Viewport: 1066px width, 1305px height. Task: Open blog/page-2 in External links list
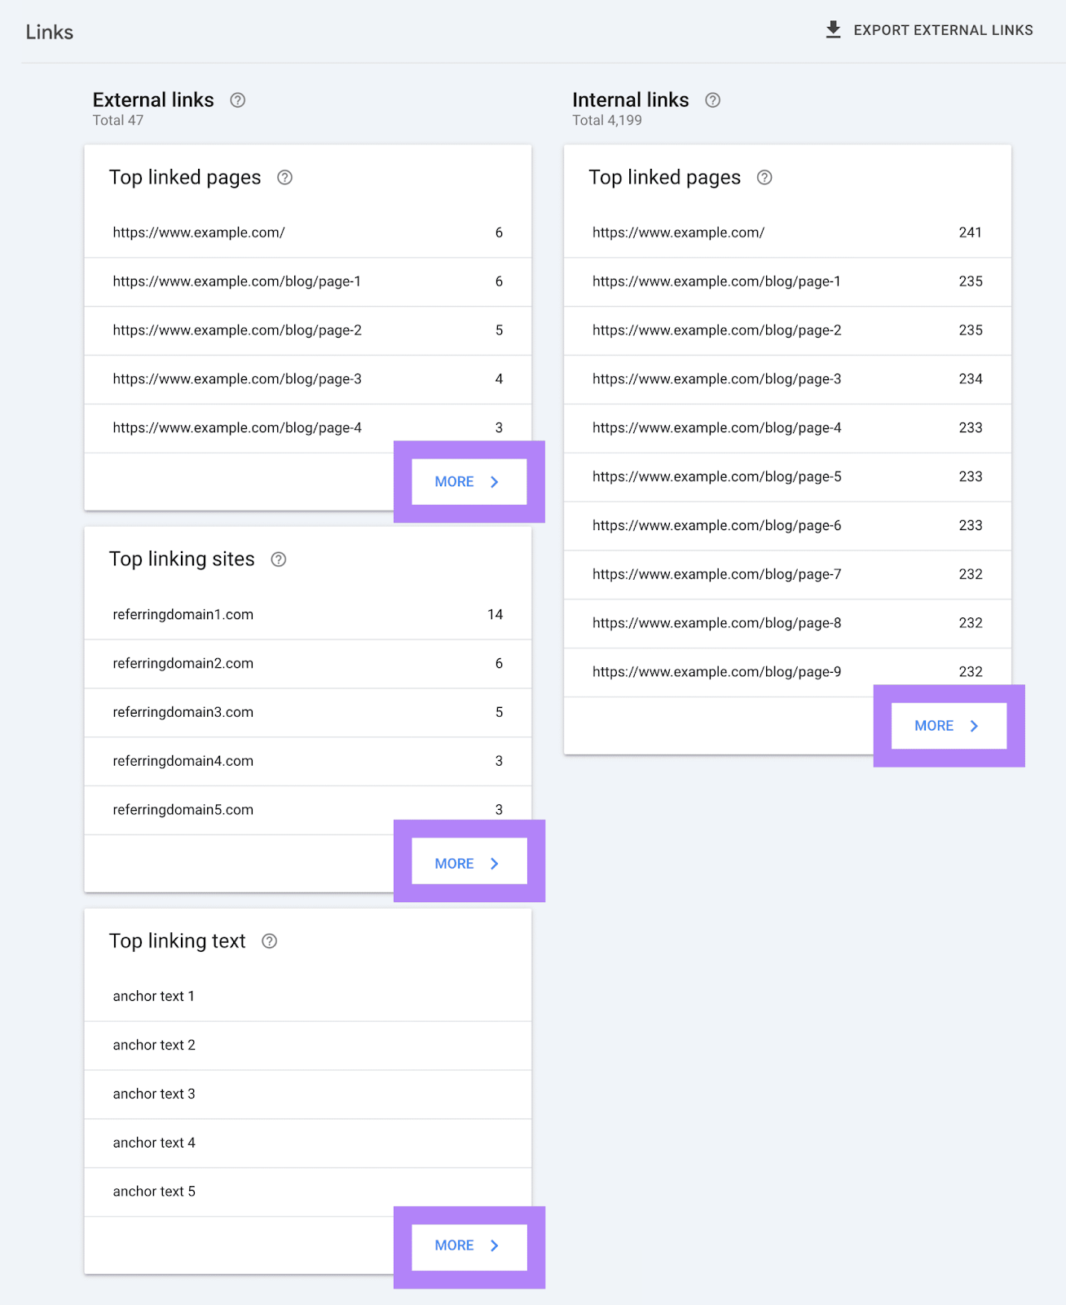pos(237,330)
